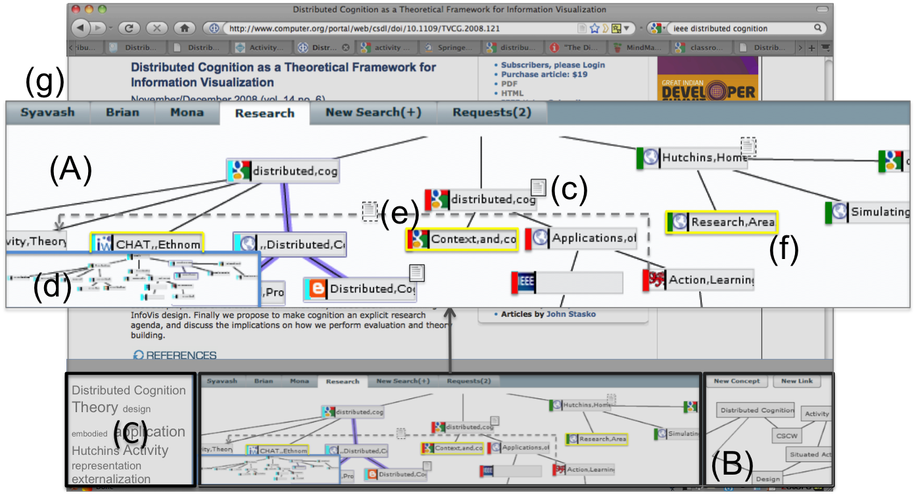Click the magnifier in the search box
The height and width of the screenshot is (495, 916).
point(818,28)
